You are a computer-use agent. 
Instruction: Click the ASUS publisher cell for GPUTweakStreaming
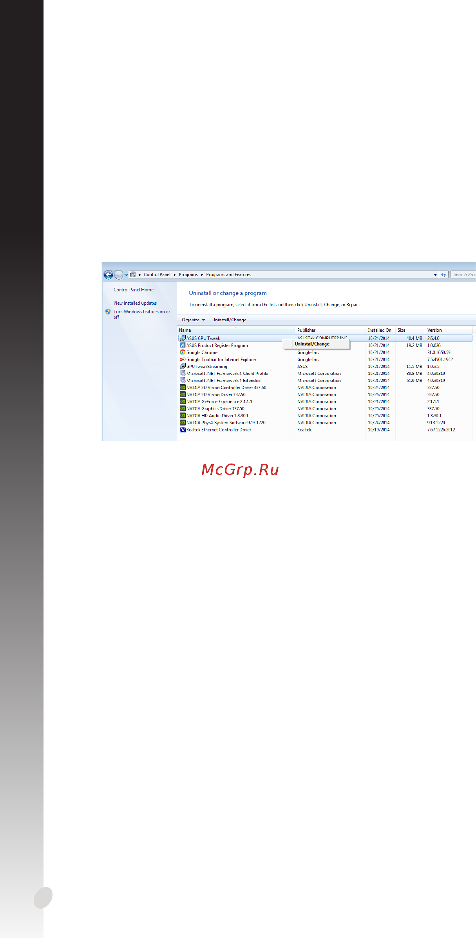pyautogui.click(x=302, y=367)
